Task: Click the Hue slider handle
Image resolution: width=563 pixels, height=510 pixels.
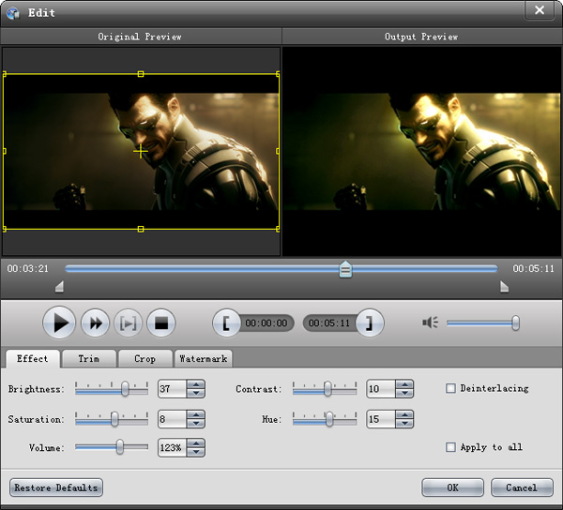Action: 329,419
